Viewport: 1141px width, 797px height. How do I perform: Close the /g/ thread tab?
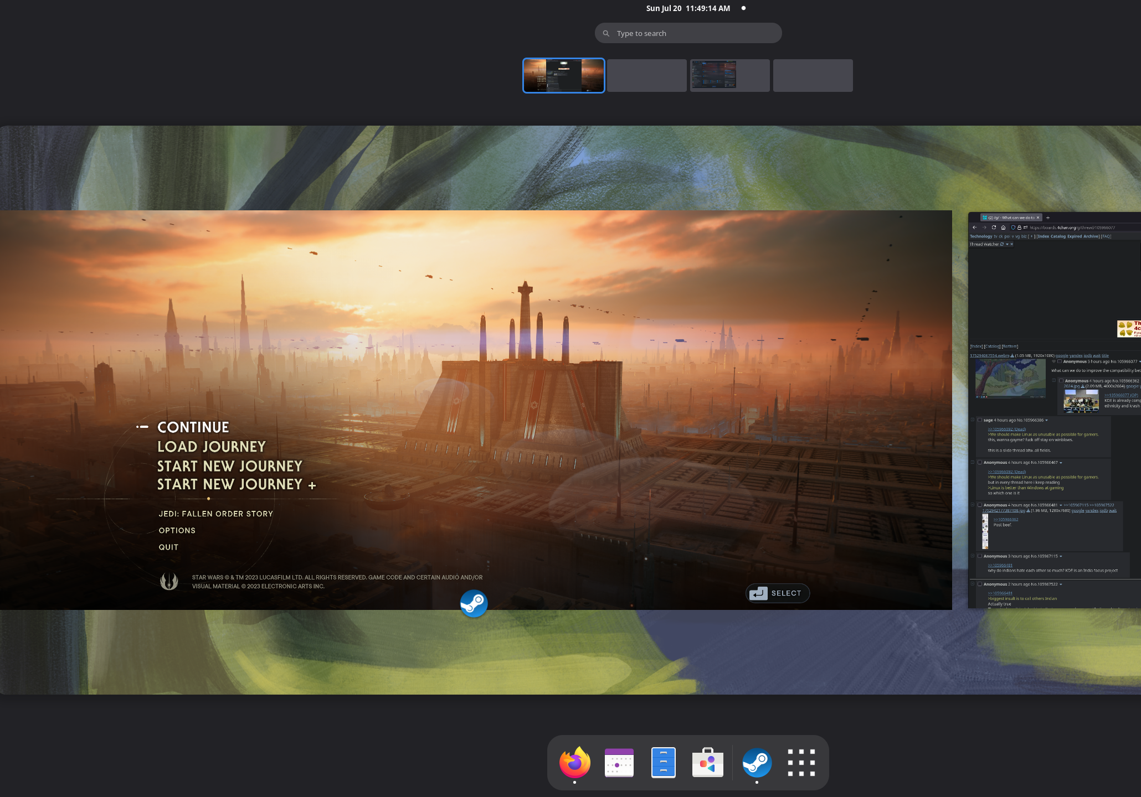coord(1038,218)
